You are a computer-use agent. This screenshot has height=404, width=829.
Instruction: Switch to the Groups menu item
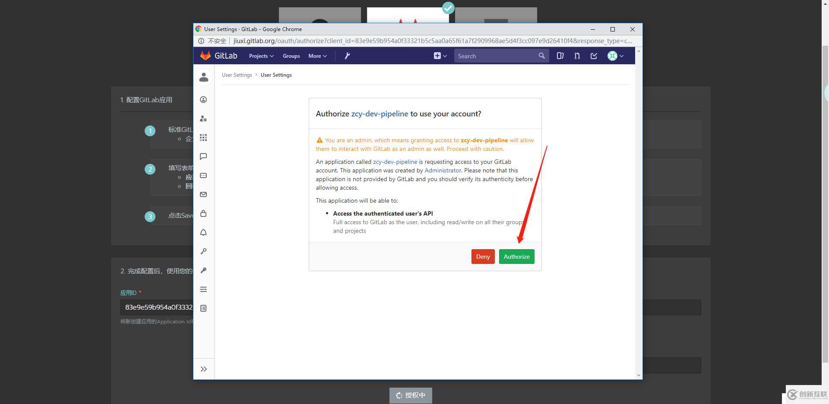point(291,56)
